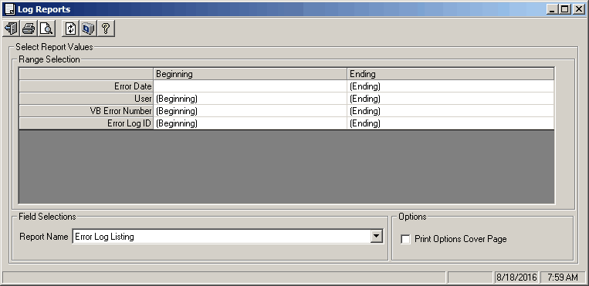Click the Error Log ID Ending cell

point(451,123)
